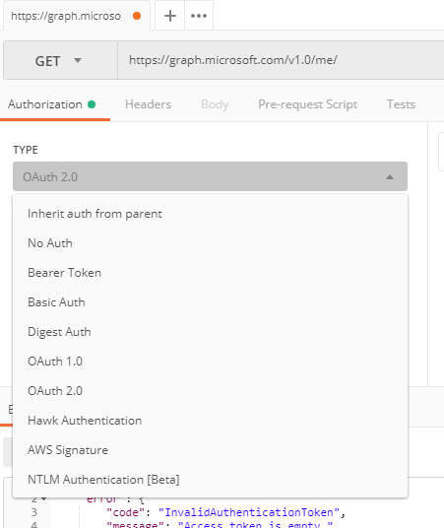The image size is (444, 528).
Task: Switch to the Headers tab
Action: pos(148,104)
